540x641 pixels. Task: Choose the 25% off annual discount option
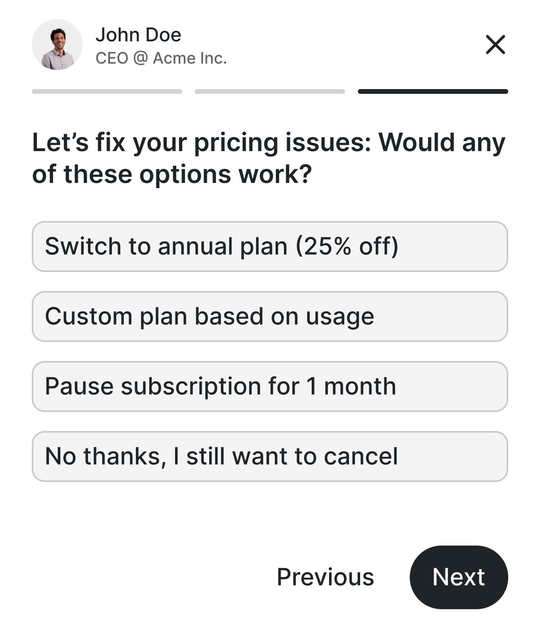(x=270, y=247)
